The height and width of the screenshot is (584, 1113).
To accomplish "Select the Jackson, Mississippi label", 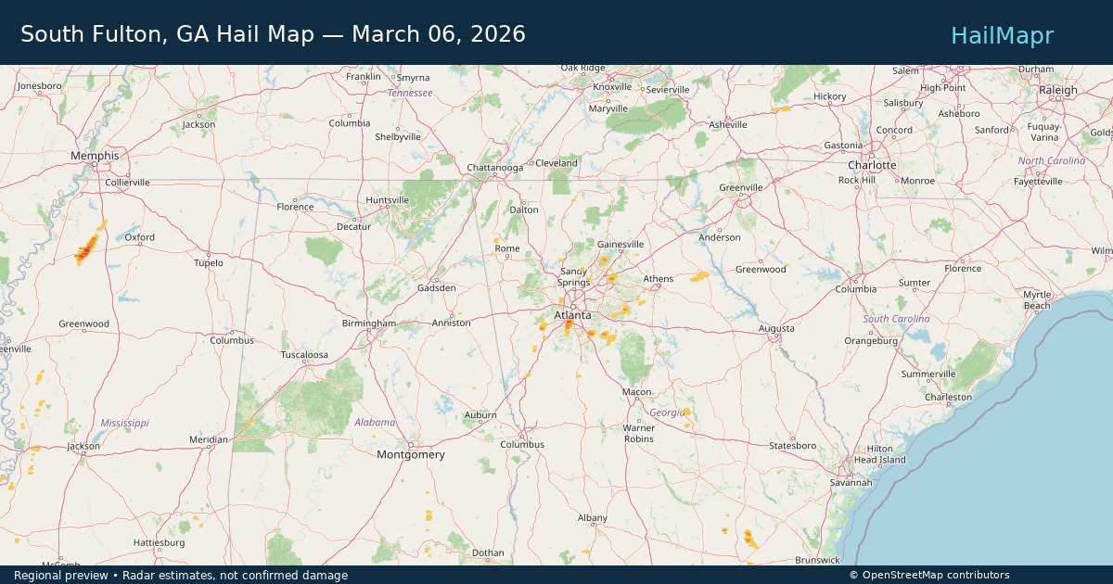I will [x=83, y=447].
